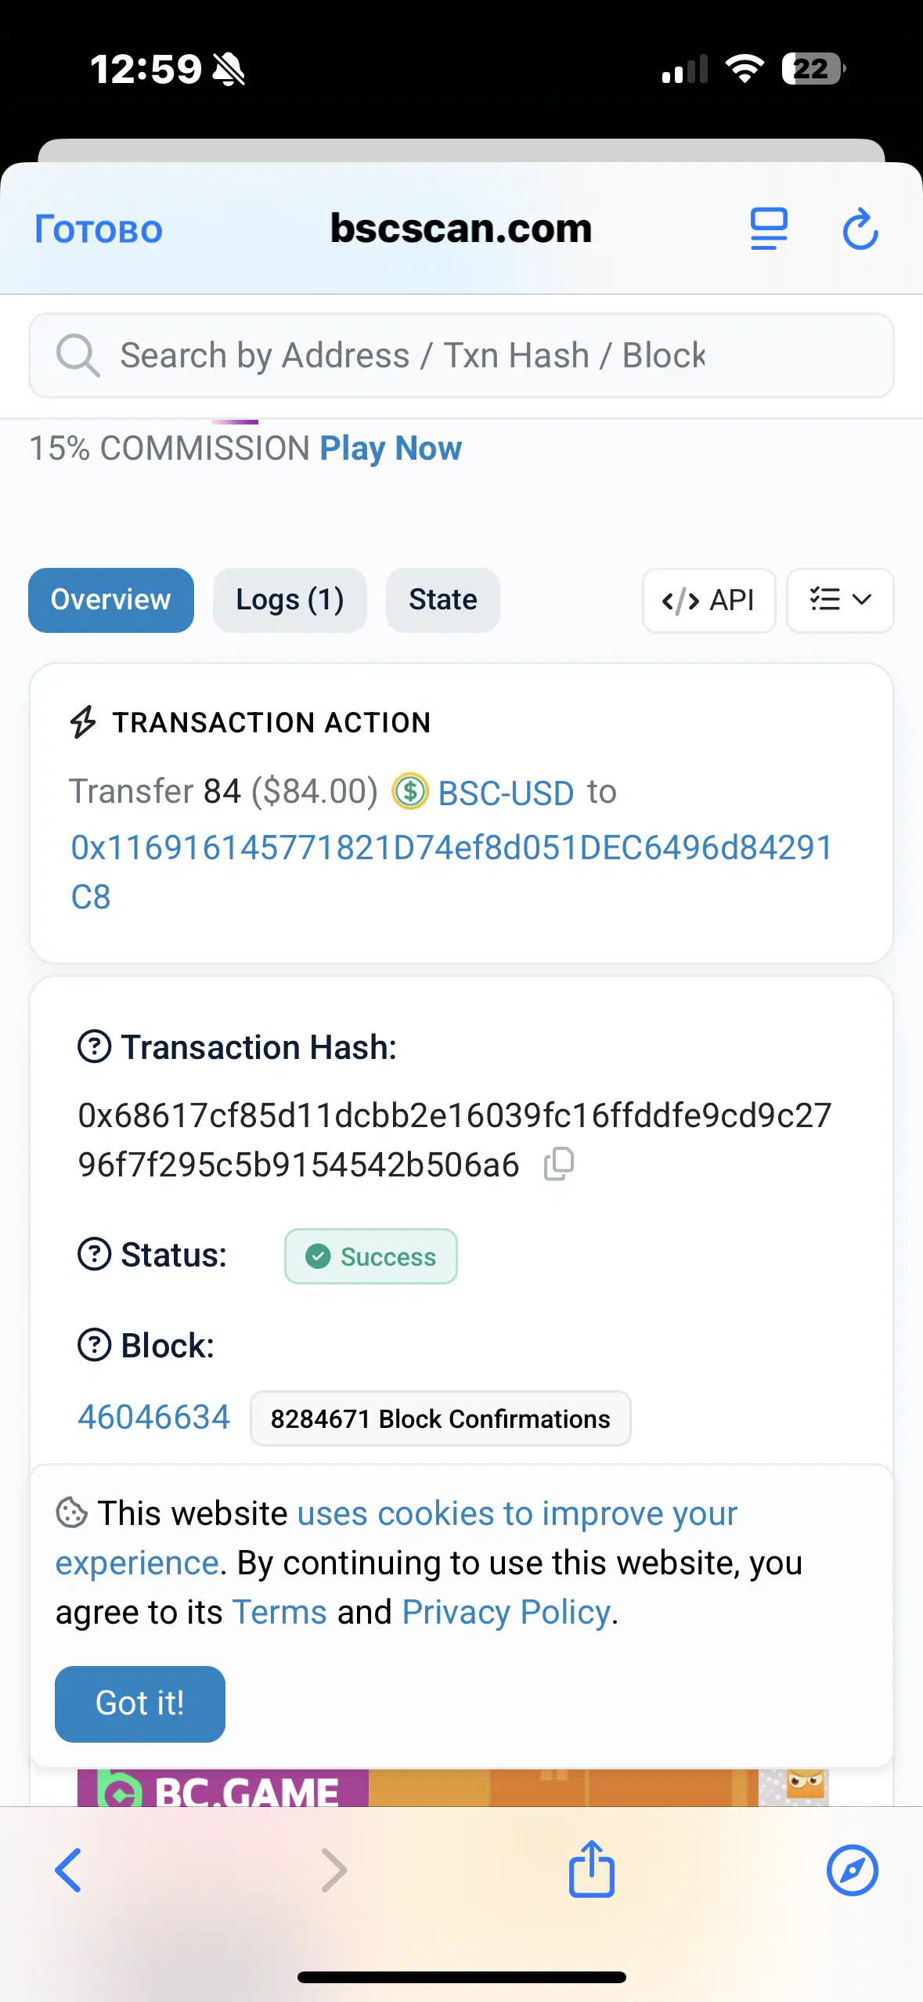Expand the list options dropdown
The image size is (923, 2002).
coord(840,600)
